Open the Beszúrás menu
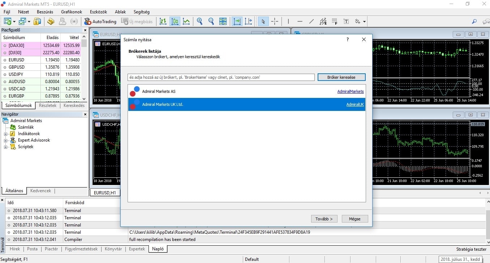The width and height of the screenshot is (490, 263). 45,12
